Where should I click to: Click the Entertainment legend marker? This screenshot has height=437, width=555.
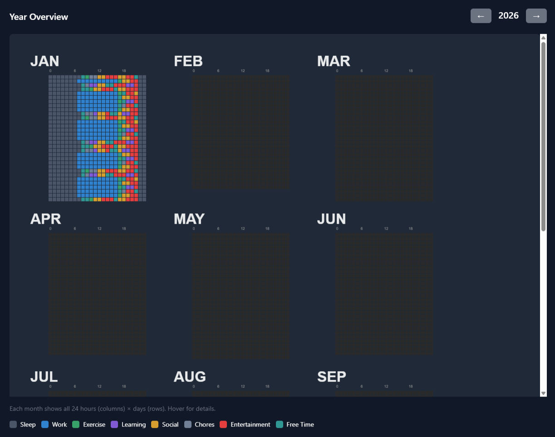click(x=222, y=424)
